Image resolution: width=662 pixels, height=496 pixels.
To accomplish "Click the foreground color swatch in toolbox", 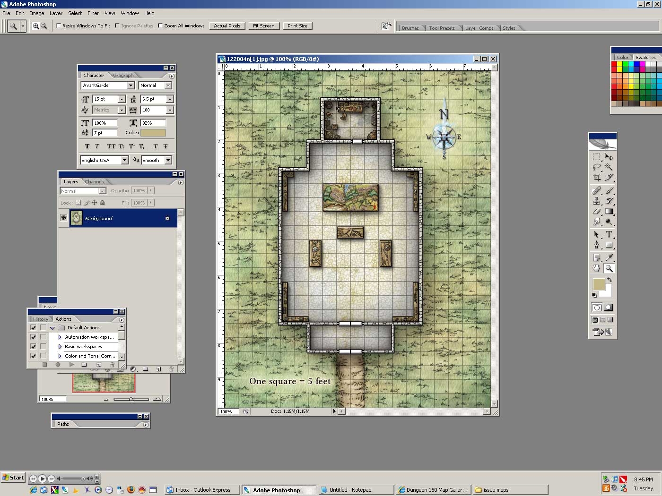I will point(599,284).
